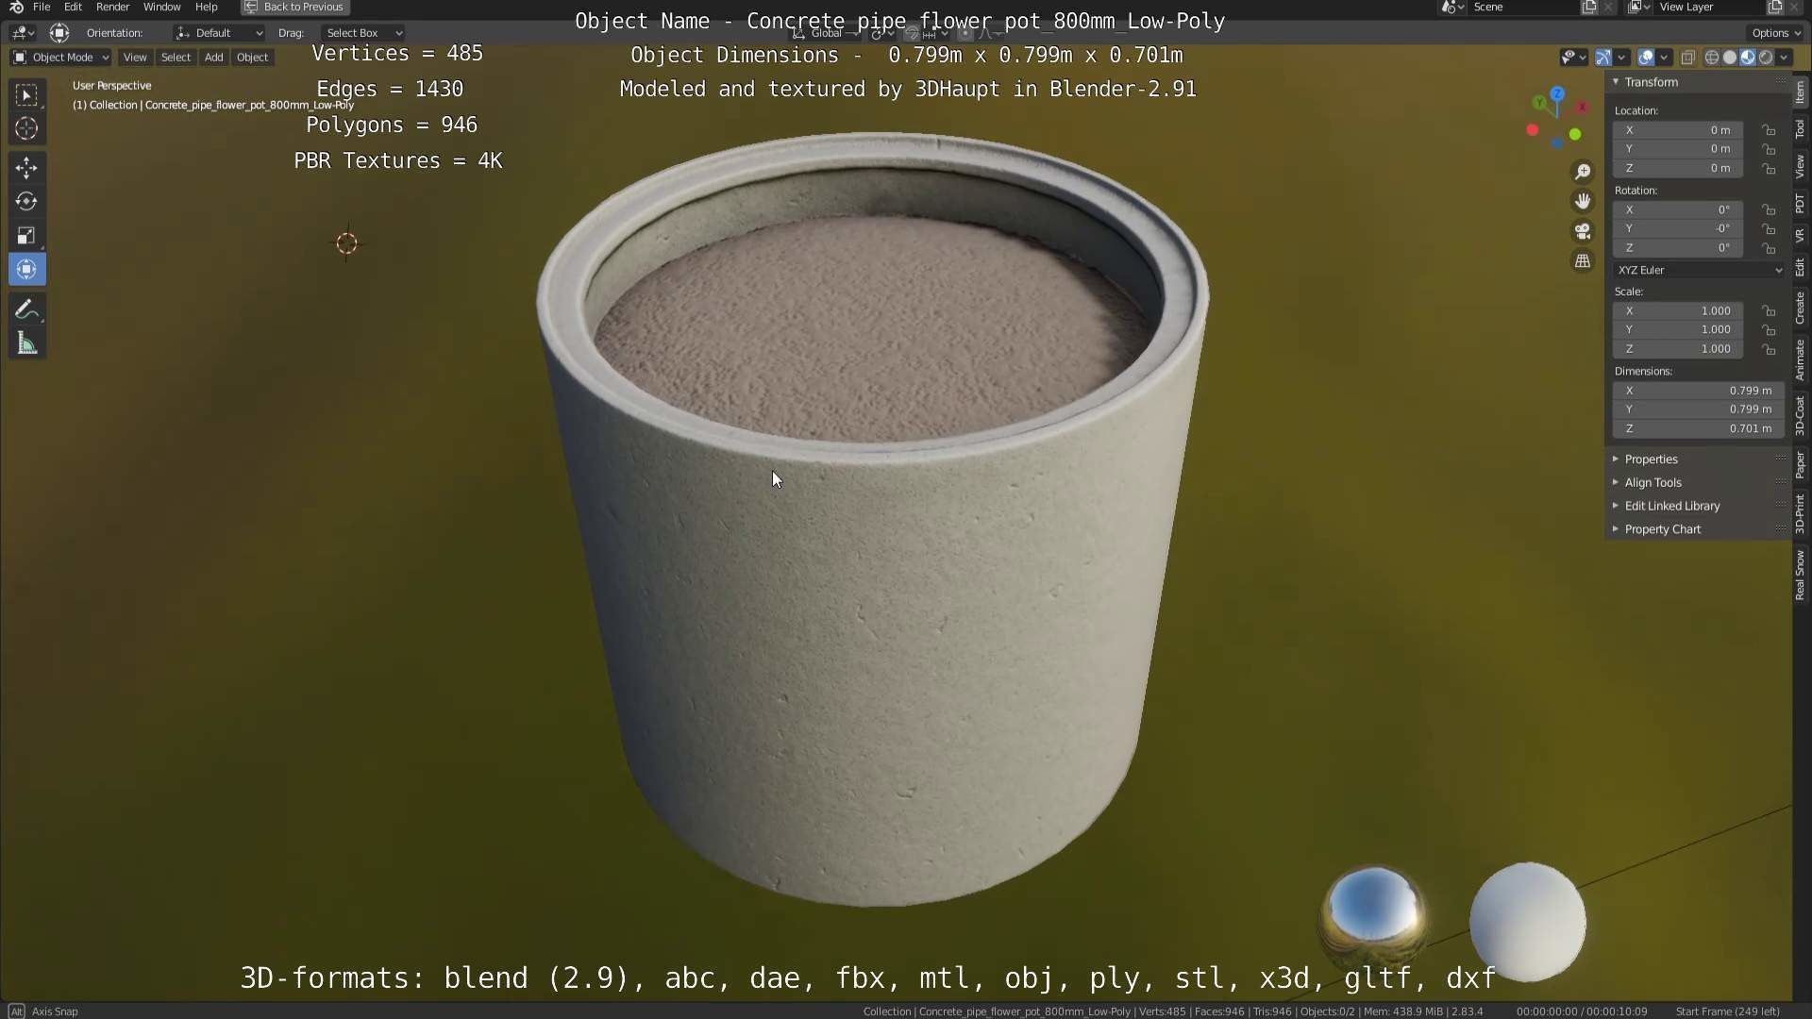The width and height of the screenshot is (1812, 1019).
Task: Add a new view layer with copy icon
Action: tap(1775, 7)
